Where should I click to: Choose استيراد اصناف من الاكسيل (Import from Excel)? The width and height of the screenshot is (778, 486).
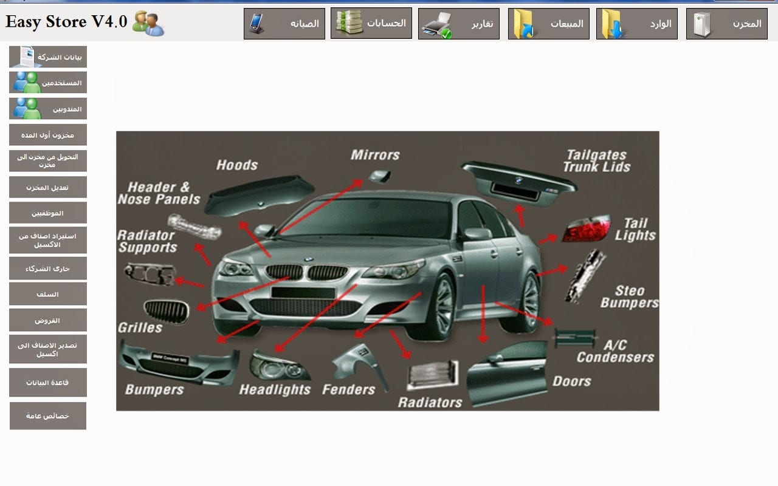[x=48, y=240]
